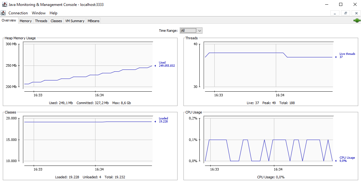361x183 pixels.
Task: Click the Peak: 49 threads text
Action: (x=269, y=103)
